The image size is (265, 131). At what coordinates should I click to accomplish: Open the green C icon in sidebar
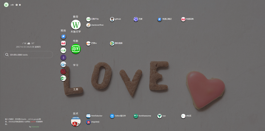click(63, 78)
